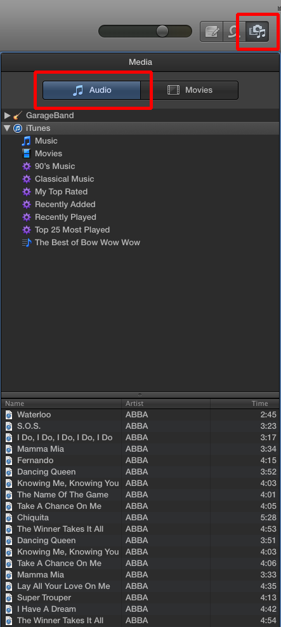Click the file icon beside S.O.S.
The height and width of the screenshot is (627, 281).
[x=9, y=426]
